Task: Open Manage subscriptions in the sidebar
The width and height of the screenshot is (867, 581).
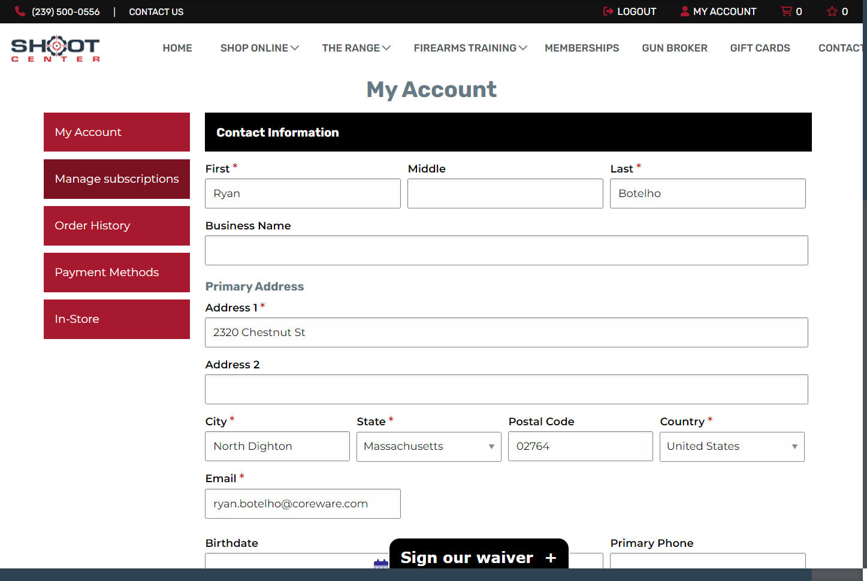Action: click(117, 179)
